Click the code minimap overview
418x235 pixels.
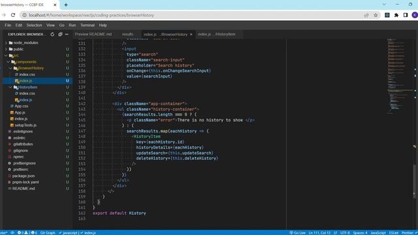click(399, 76)
